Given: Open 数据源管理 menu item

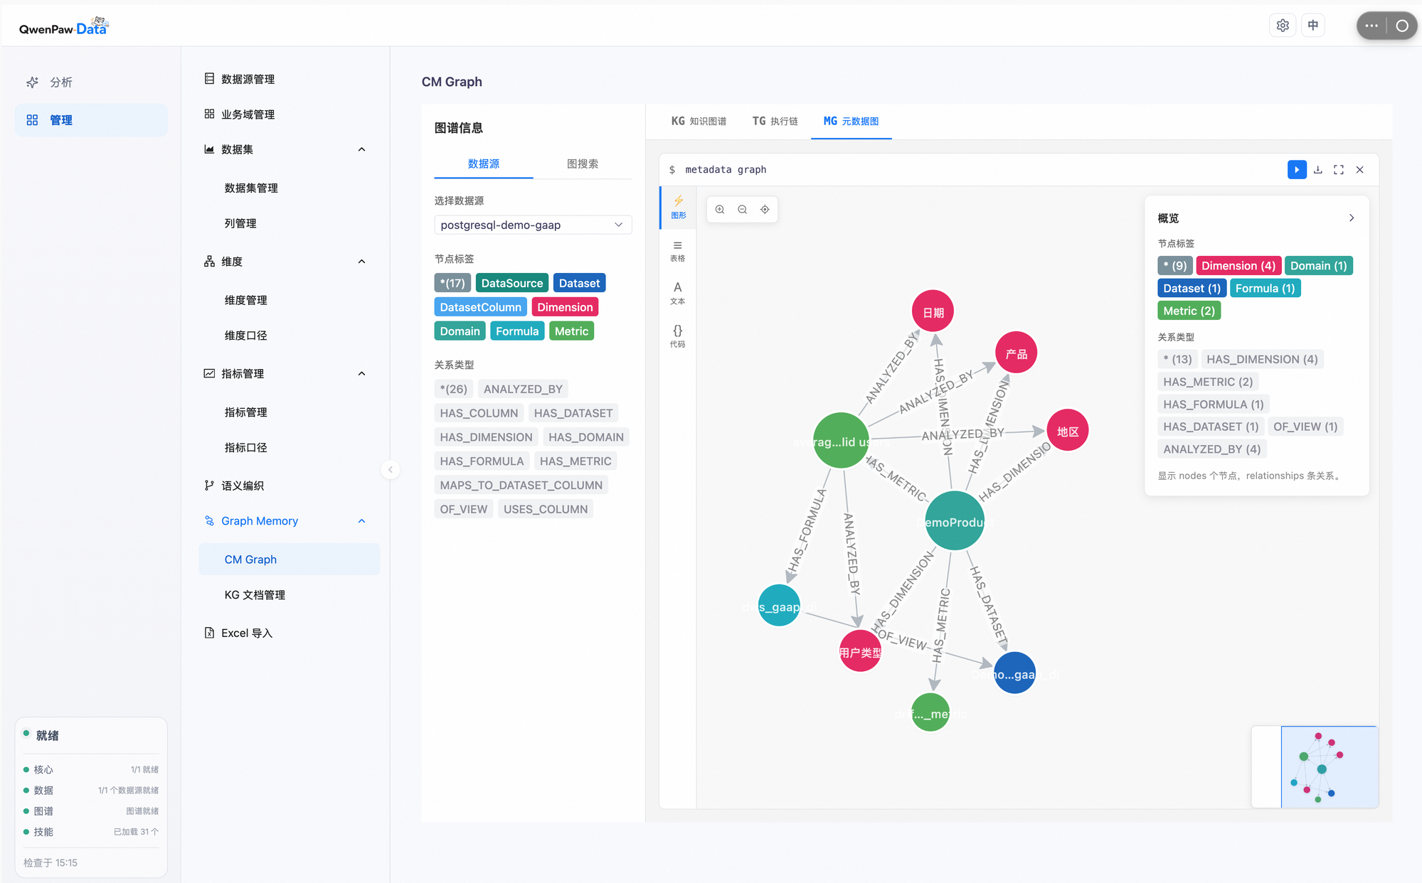Looking at the screenshot, I should click(290, 79).
